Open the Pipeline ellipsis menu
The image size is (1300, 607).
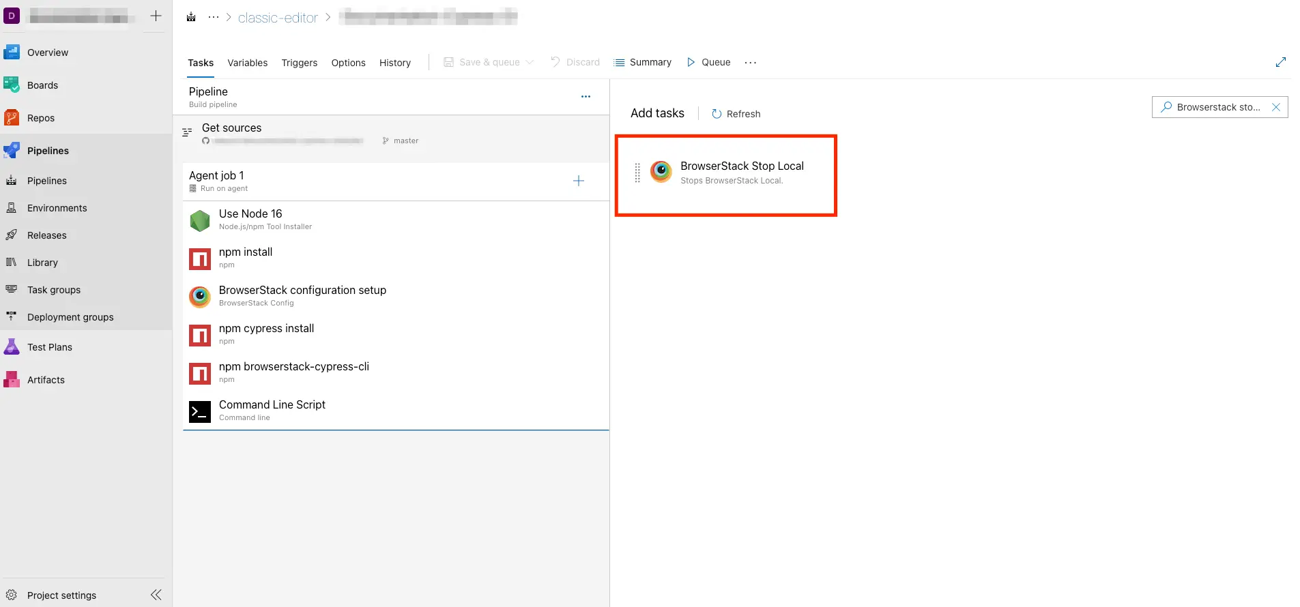tap(586, 97)
